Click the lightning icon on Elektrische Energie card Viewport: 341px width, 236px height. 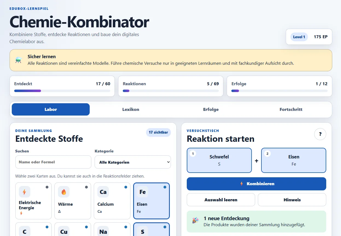point(25,192)
